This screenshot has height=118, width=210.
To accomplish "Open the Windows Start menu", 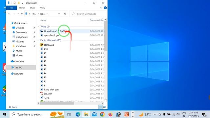I will pos(5,114).
